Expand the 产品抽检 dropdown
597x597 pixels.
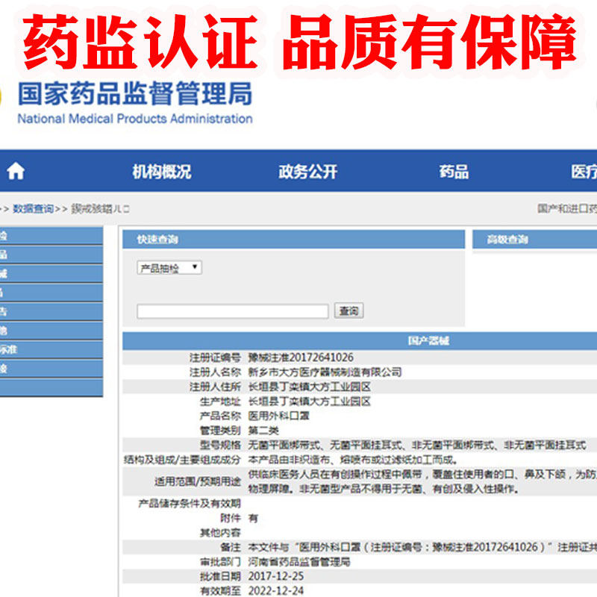(169, 267)
